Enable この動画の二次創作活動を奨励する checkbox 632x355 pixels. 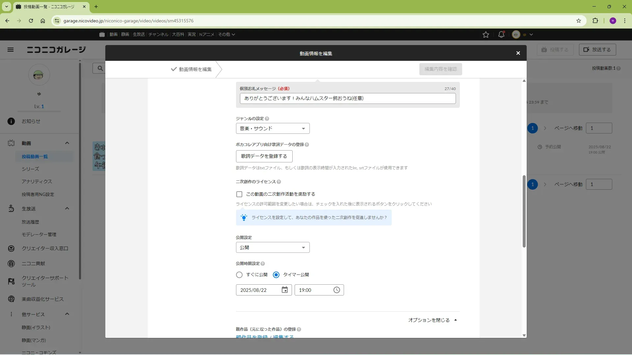[239, 194]
